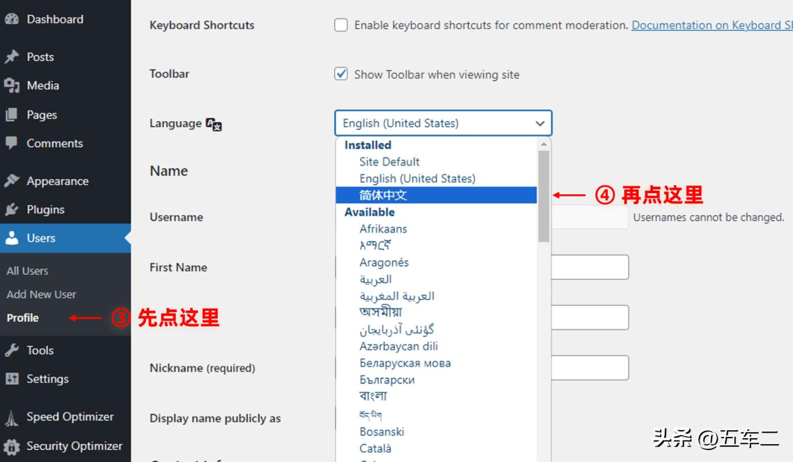Open Security Optimizer menu item
Screen dimensions: 793x462
point(65,446)
